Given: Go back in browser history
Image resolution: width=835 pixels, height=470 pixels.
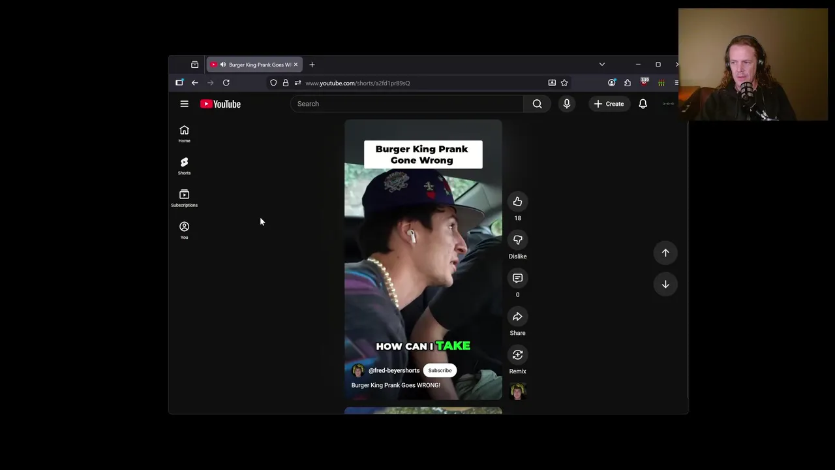Looking at the screenshot, I should 194,83.
